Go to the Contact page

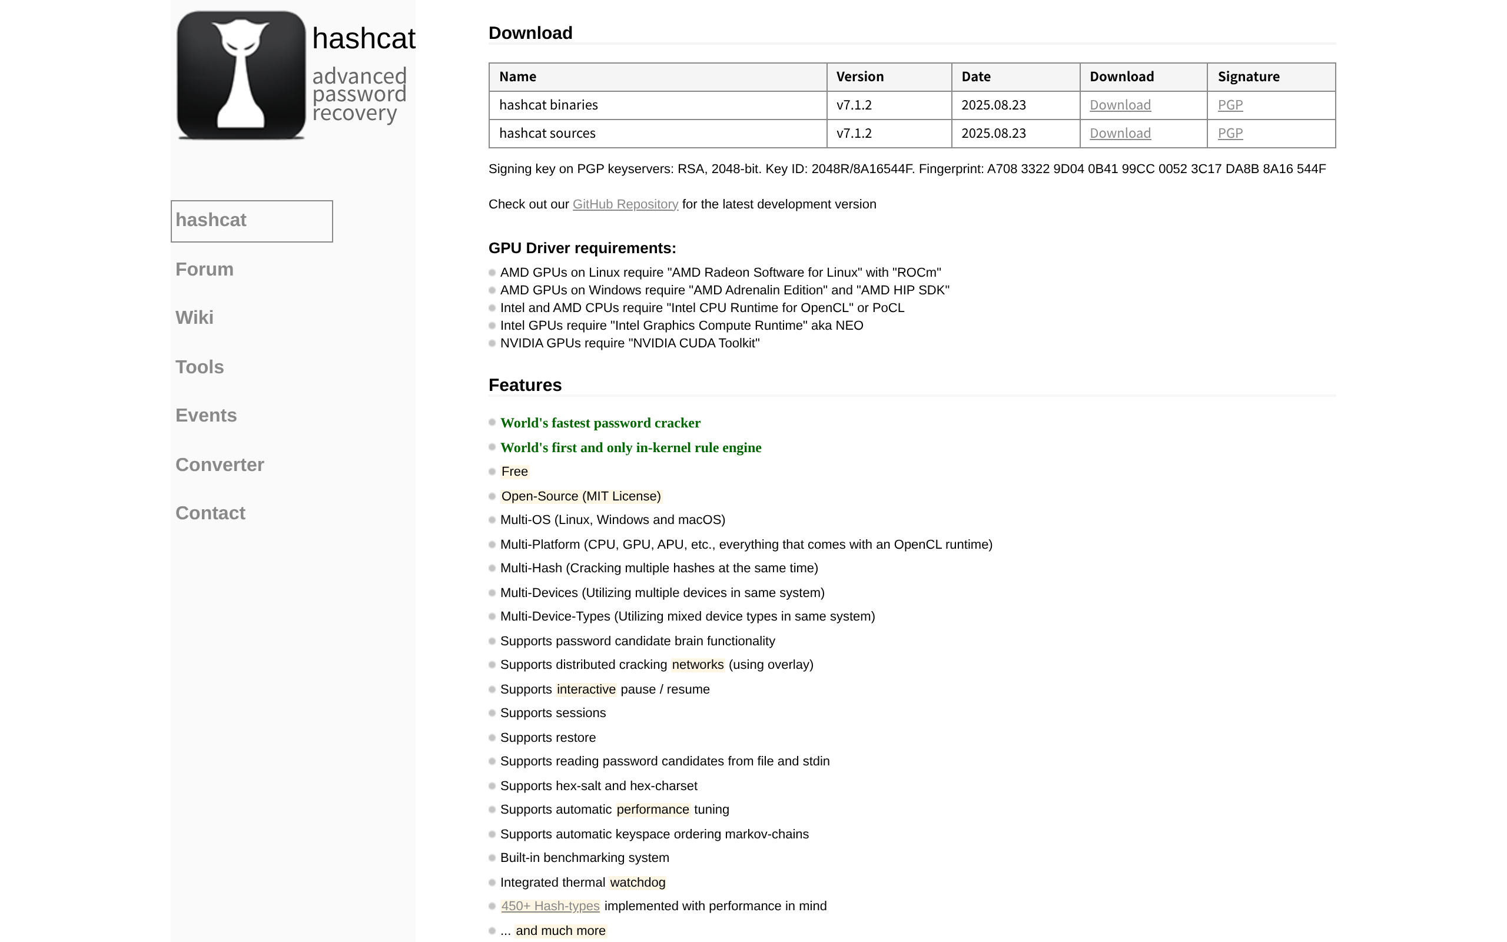coord(211,513)
